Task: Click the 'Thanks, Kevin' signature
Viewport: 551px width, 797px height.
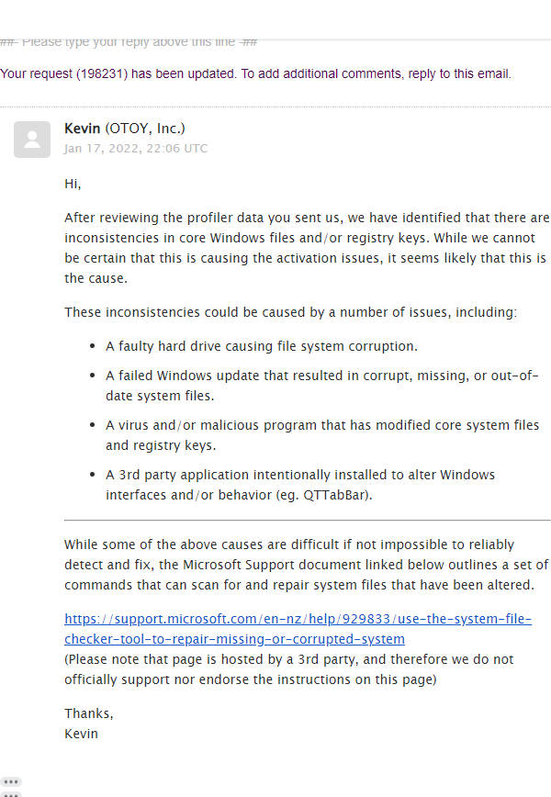Action: pyautogui.click(x=88, y=724)
